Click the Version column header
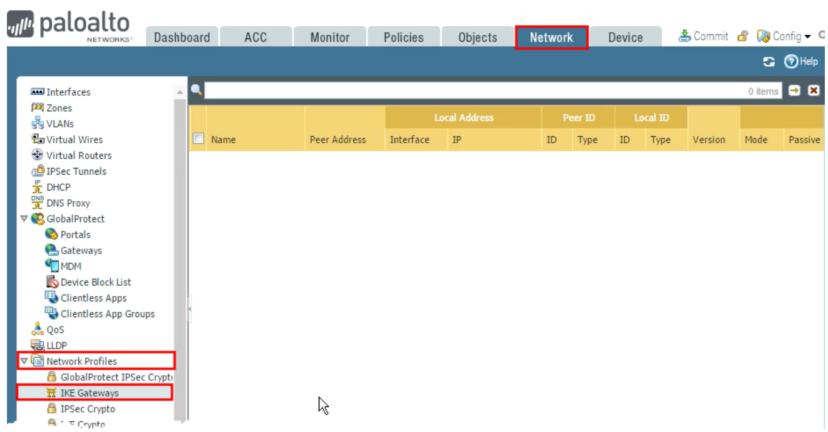The image size is (828, 432). pos(709,140)
